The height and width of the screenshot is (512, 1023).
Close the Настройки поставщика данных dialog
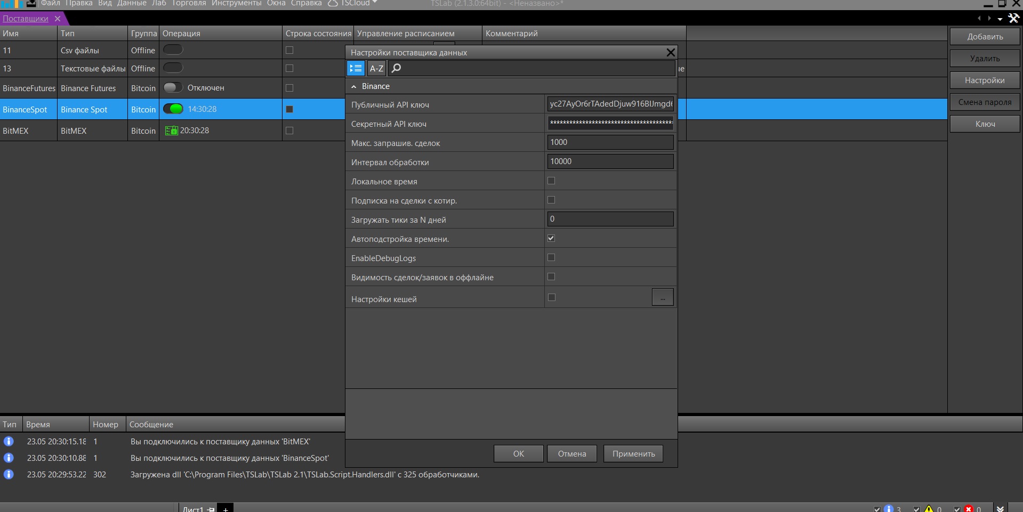coord(671,52)
